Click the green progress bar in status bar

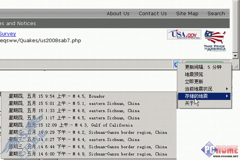click(x=204, y=62)
